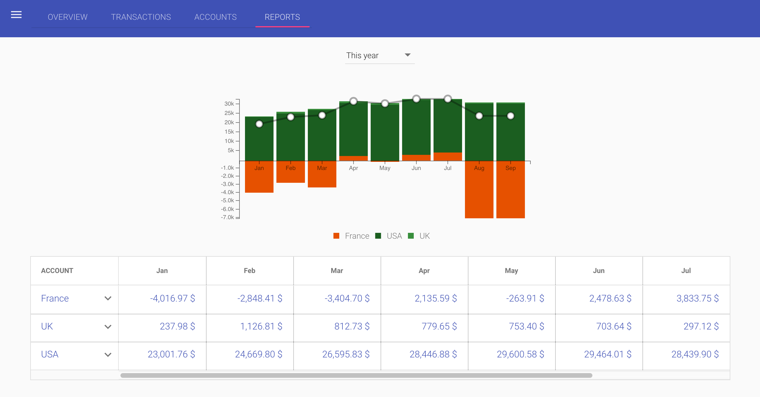Screen dimensions: 760x397
Task: Open the hamburger navigation menu
Action: [x=16, y=15]
